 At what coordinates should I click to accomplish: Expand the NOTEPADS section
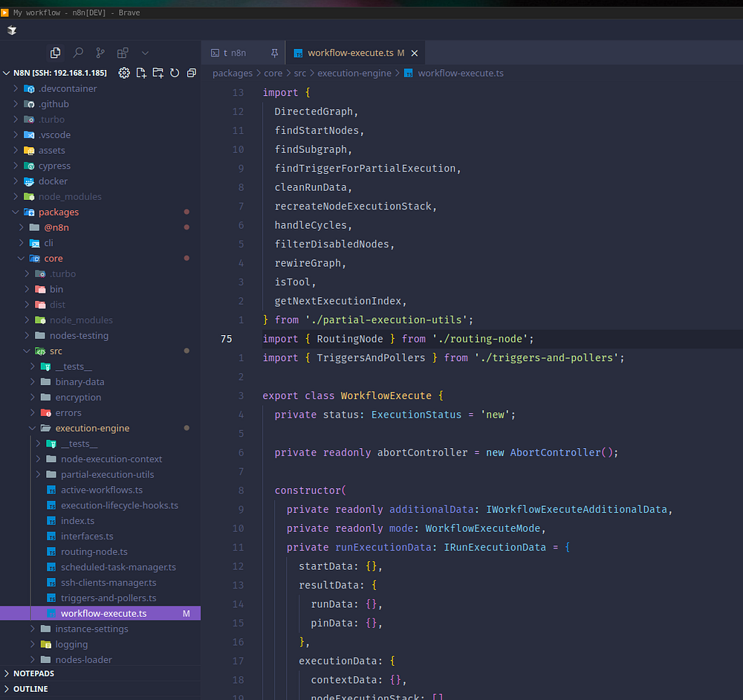coord(33,673)
